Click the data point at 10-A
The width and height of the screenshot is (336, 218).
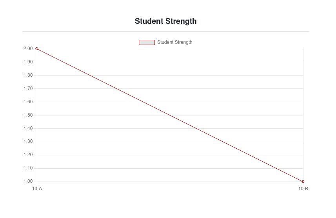[x=37, y=49]
